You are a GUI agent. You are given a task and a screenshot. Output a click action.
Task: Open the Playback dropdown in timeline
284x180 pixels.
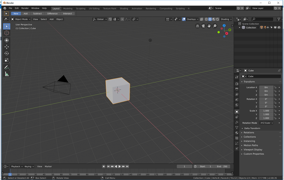point(17,166)
